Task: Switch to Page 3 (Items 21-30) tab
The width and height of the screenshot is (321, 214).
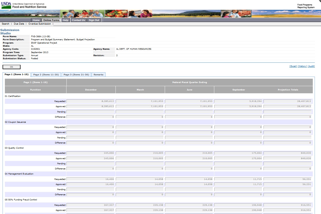Action: pyautogui.click(x=76, y=75)
